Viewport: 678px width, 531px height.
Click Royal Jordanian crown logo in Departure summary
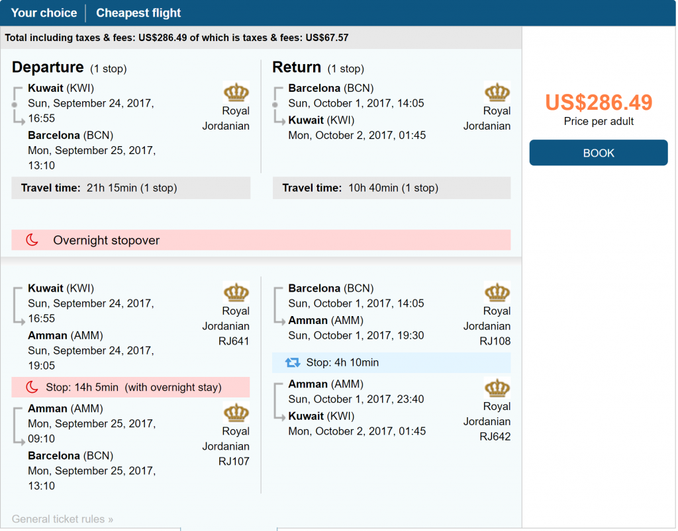pyautogui.click(x=236, y=92)
